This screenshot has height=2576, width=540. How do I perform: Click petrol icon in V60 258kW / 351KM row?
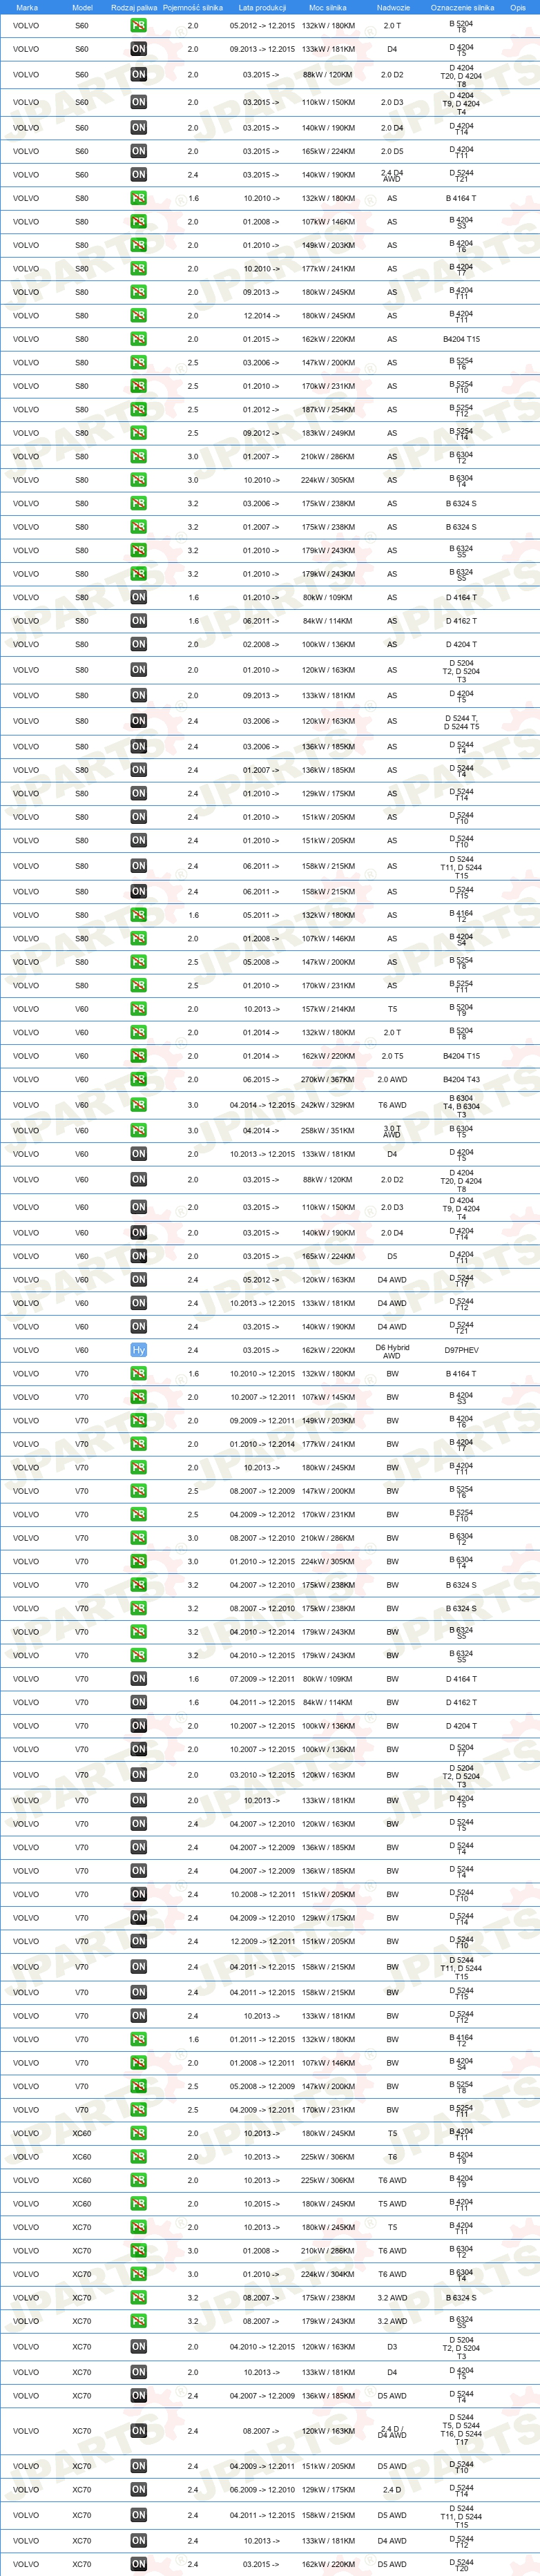(138, 1130)
